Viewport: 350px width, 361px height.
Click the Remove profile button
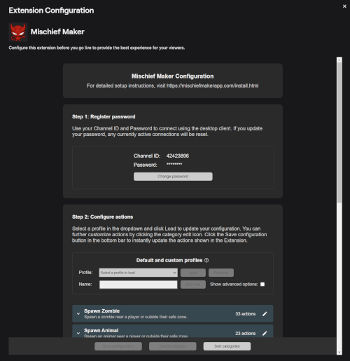tap(221, 273)
